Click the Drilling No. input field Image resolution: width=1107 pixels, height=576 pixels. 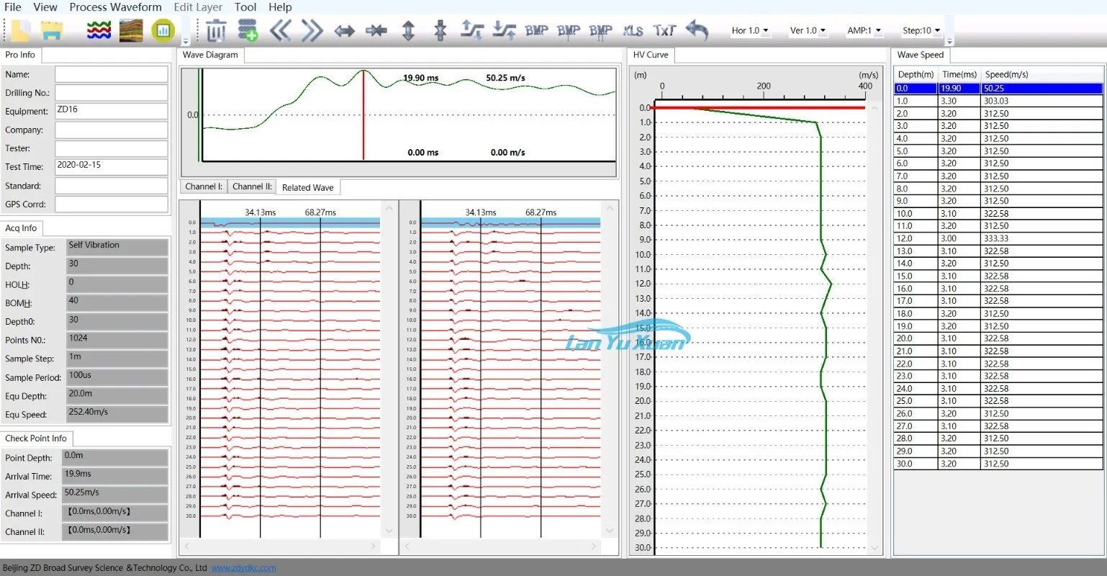pos(112,93)
